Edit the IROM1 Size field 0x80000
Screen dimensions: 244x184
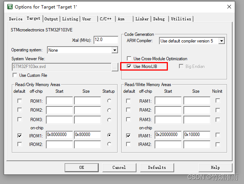[x=88, y=135]
